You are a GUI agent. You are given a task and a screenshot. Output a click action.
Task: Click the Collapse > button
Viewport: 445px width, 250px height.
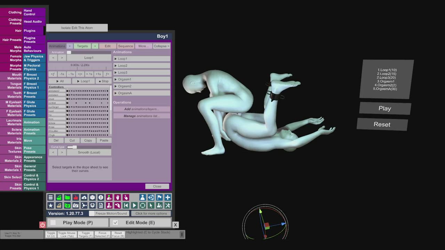point(161,46)
